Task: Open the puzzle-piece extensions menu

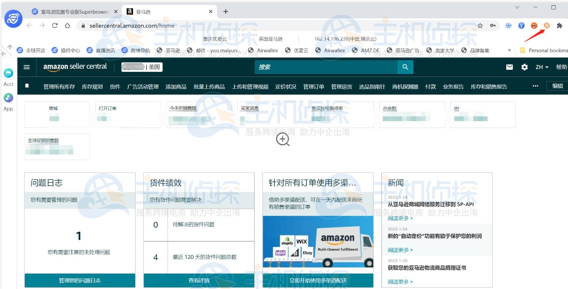Action: [x=559, y=26]
